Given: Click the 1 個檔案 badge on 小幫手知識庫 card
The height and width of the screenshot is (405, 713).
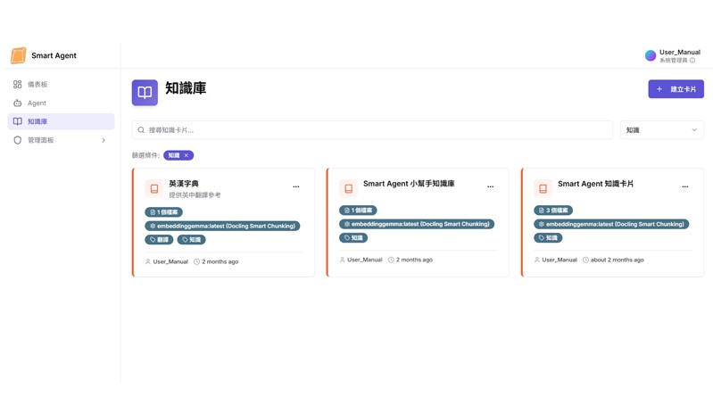Looking at the screenshot, I should 358,211.
